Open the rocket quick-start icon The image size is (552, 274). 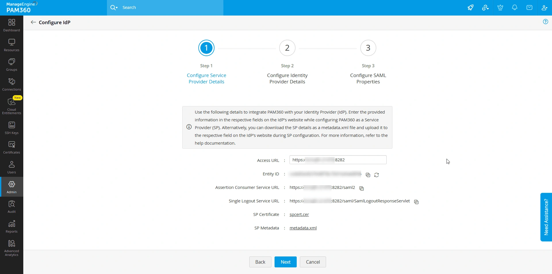470,7
